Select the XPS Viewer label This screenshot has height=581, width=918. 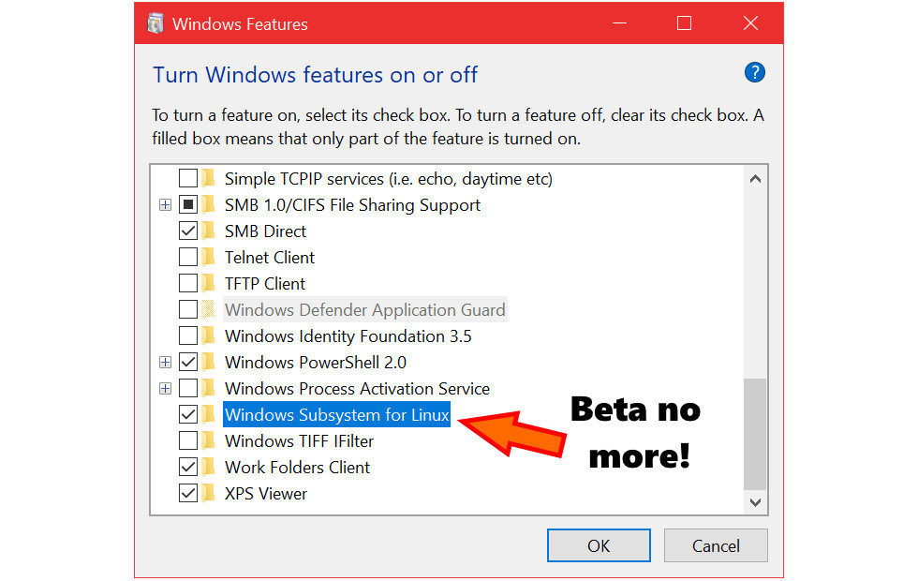point(266,493)
